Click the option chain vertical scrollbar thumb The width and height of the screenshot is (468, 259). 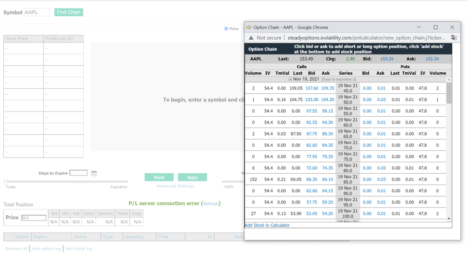tap(449, 93)
